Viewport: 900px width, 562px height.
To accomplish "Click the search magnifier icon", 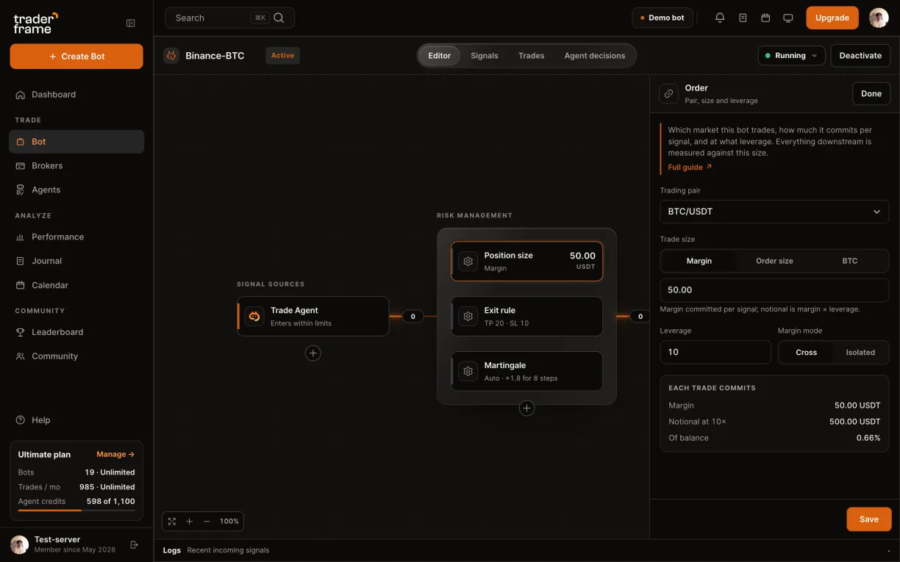I will (279, 18).
